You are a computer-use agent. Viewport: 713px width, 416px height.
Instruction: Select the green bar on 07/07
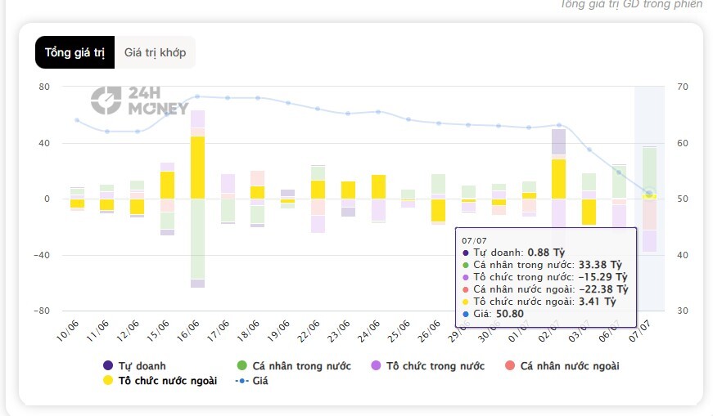(x=649, y=171)
